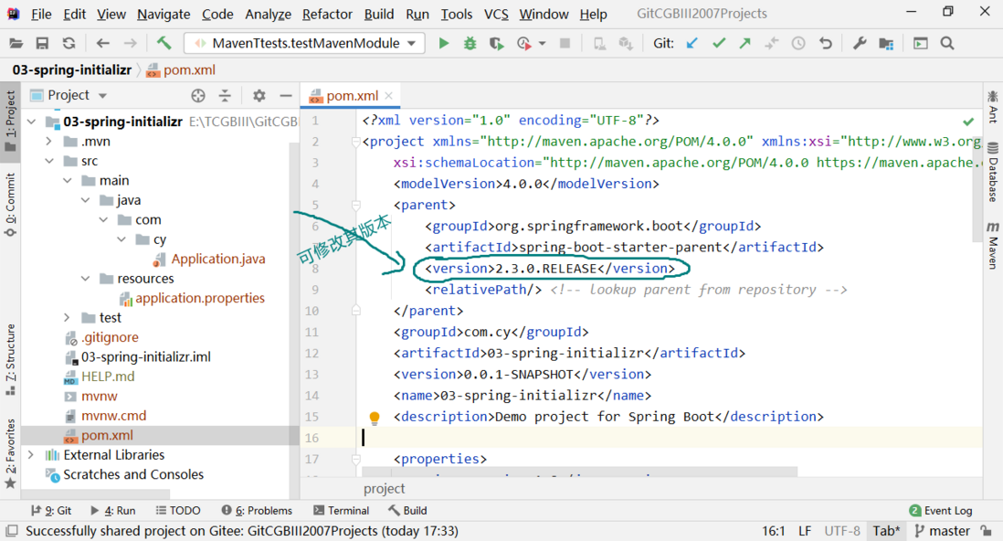Collapse the resources folder
The height and width of the screenshot is (541, 1003).
click(85, 279)
